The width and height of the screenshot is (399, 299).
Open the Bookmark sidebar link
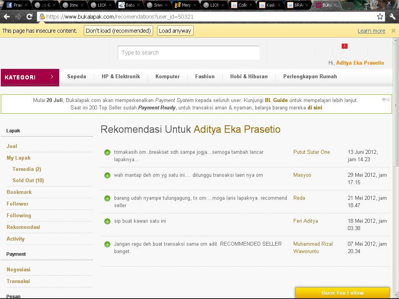coord(19,192)
